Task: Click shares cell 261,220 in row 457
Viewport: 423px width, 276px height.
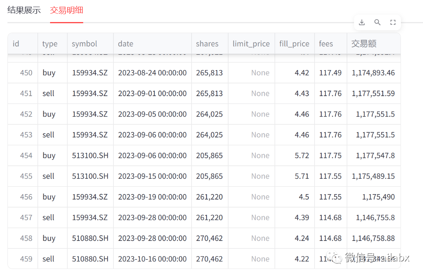Action: [x=210, y=217]
